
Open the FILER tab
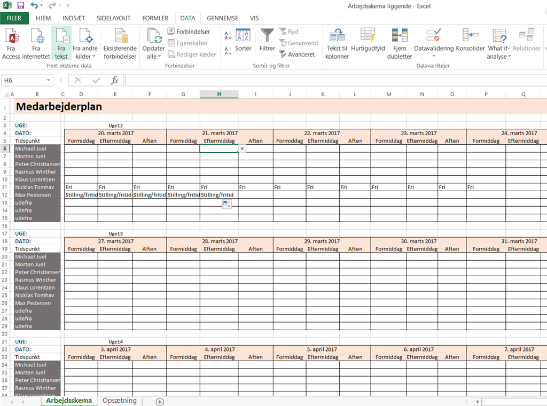click(14, 18)
